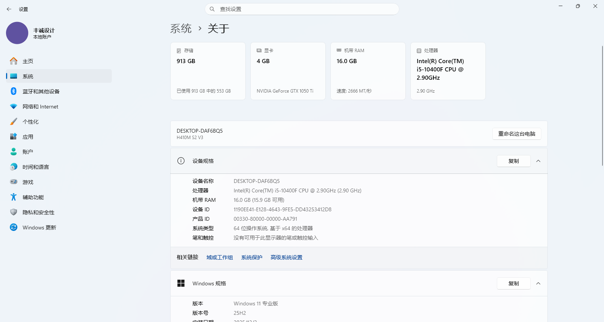This screenshot has height=322, width=604.
Task: Click the Home house icon
Action: [14, 61]
